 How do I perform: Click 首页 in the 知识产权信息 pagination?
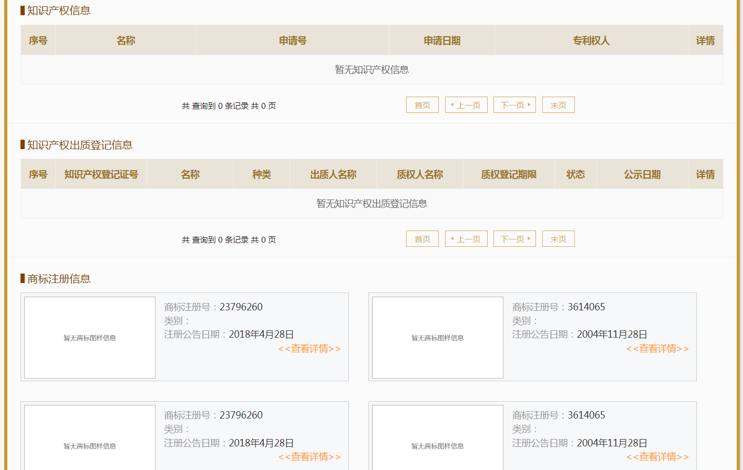422,105
